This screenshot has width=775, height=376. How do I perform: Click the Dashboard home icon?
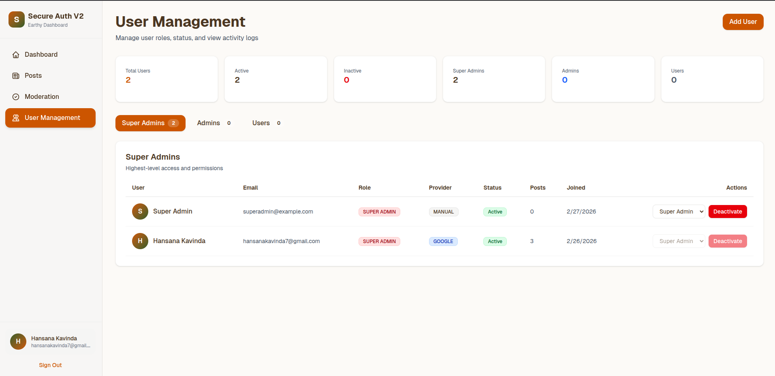click(x=16, y=55)
